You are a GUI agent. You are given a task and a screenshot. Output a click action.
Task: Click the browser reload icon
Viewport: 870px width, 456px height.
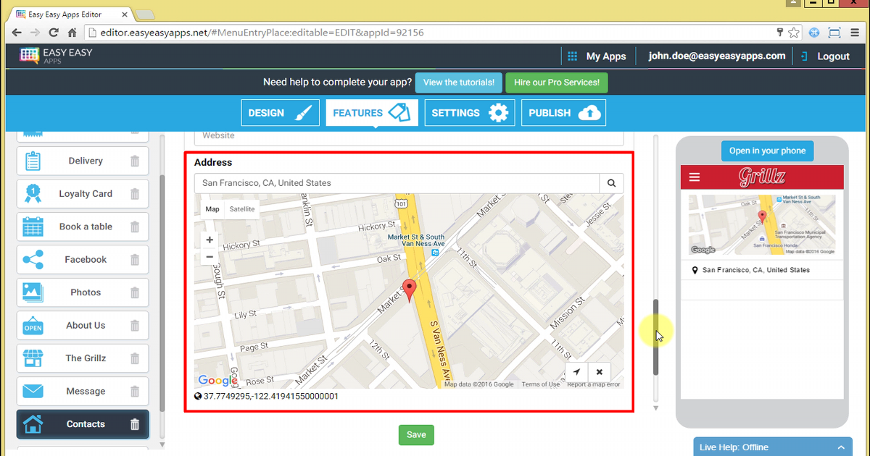click(52, 32)
